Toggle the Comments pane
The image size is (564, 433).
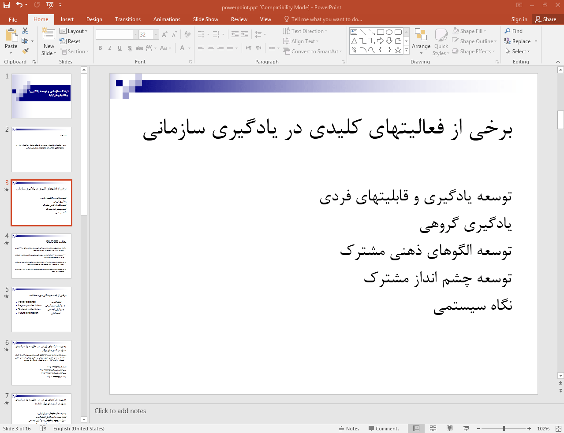click(384, 429)
